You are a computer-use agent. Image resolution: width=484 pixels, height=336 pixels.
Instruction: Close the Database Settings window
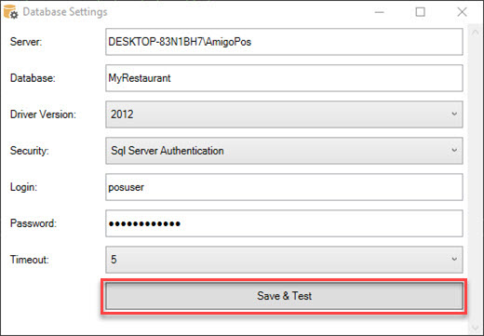click(x=462, y=12)
